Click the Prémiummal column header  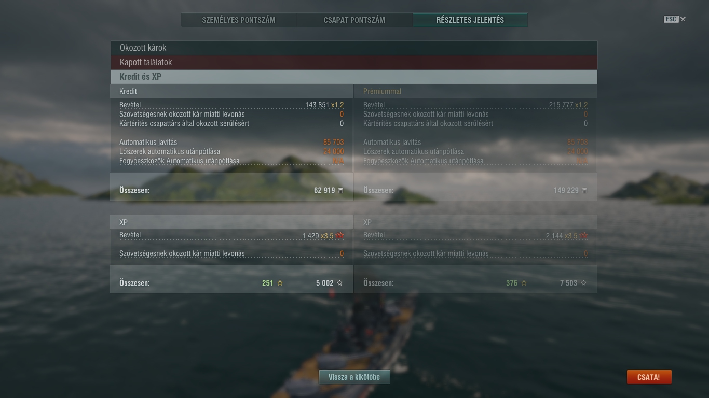tap(382, 91)
